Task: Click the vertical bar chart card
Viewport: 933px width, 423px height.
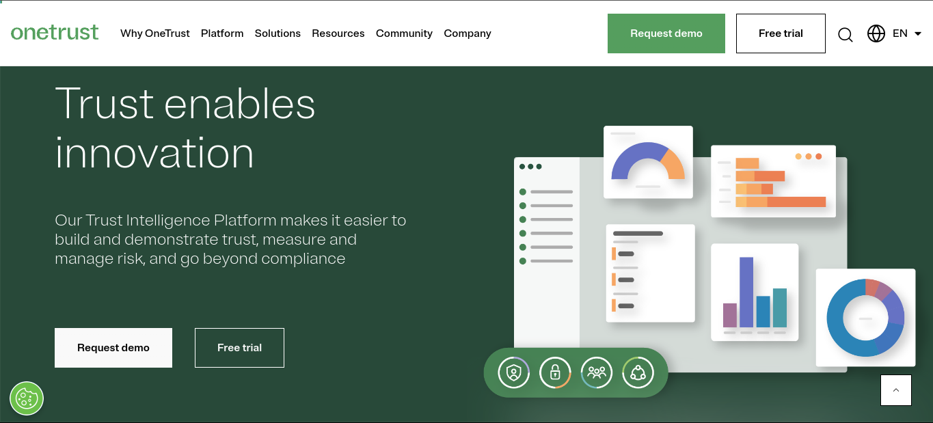Action: [755, 292]
